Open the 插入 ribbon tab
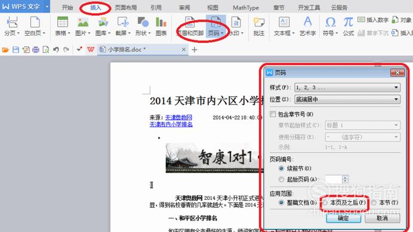This screenshot has width=413, height=232. pyautogui.click(x=95, y=8)
